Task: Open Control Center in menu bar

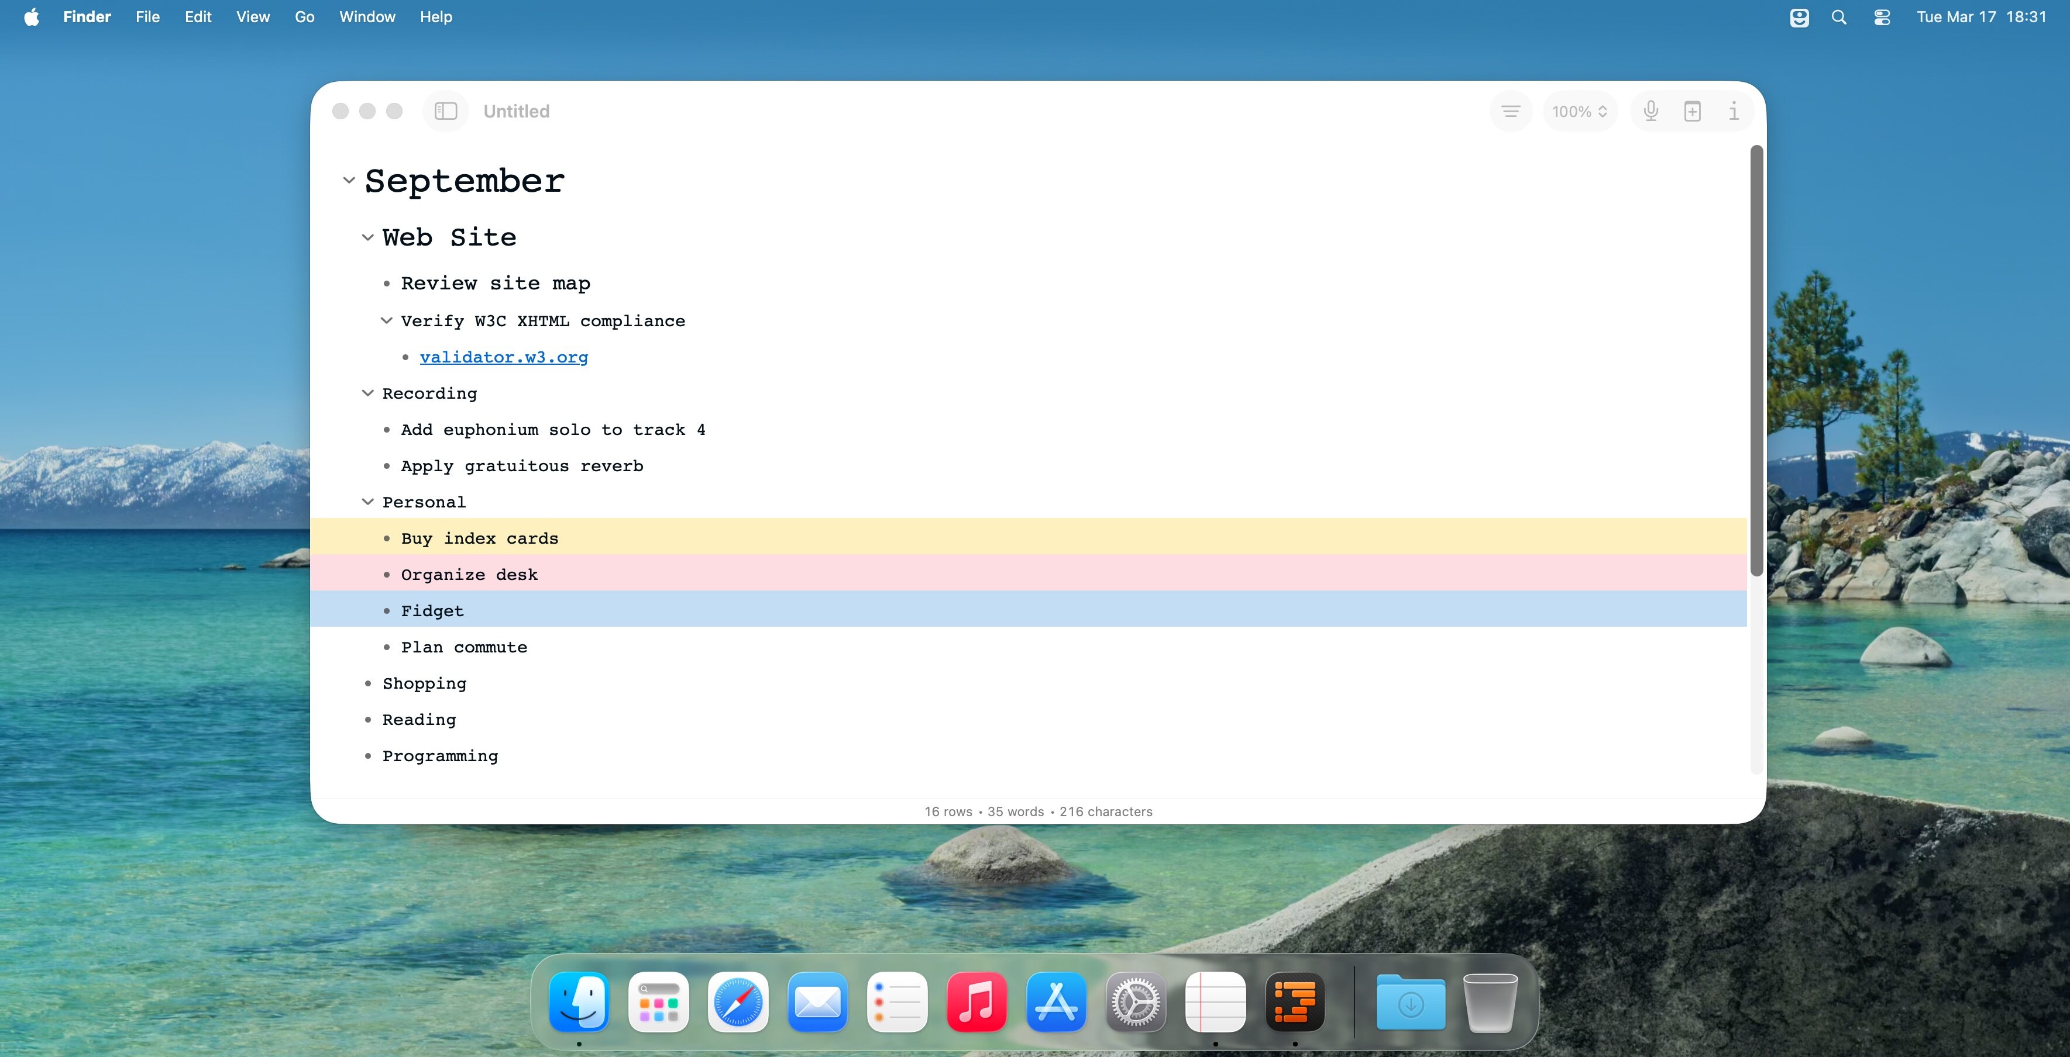Action: (x=1882, y=17)
